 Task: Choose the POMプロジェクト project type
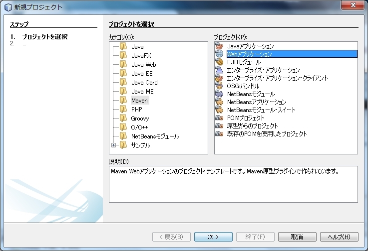246,118
